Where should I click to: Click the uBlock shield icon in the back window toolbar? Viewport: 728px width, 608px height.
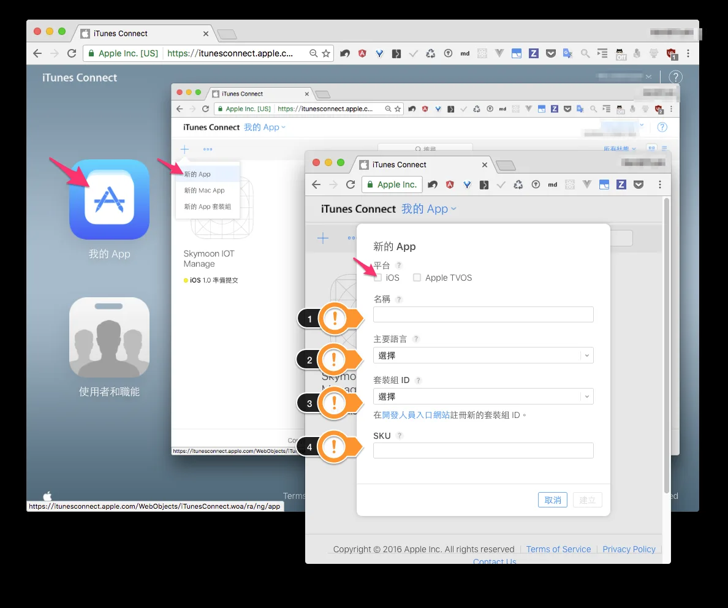[x=672, y=54]
